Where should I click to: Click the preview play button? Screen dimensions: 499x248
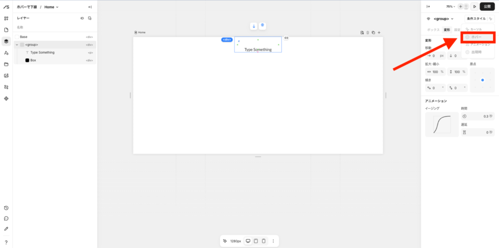tap(475, 7)
